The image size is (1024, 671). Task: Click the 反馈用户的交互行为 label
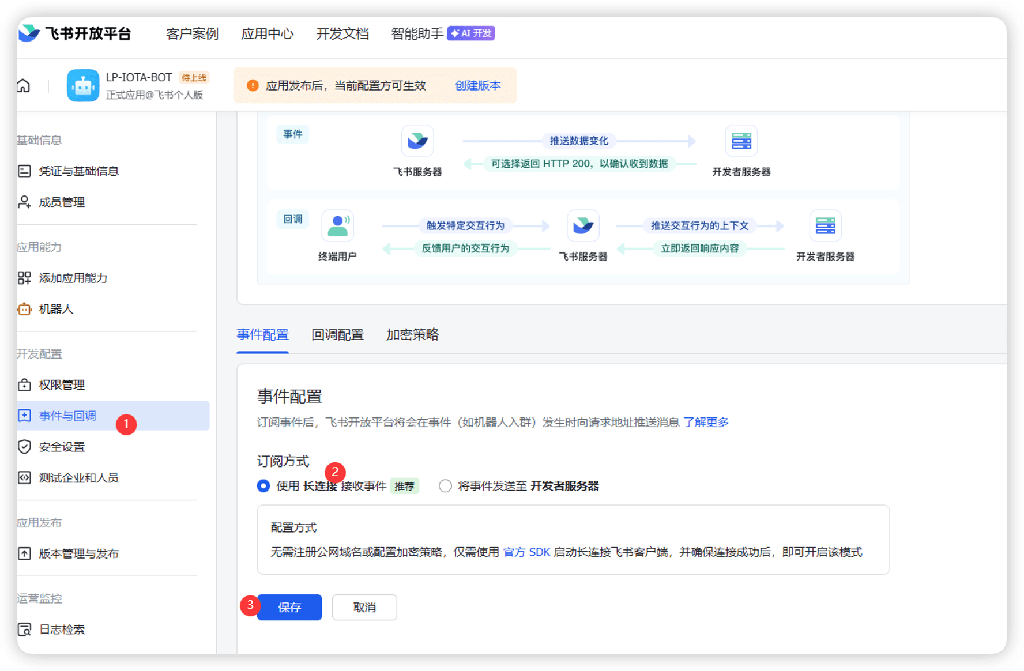(x=465, y=248)
